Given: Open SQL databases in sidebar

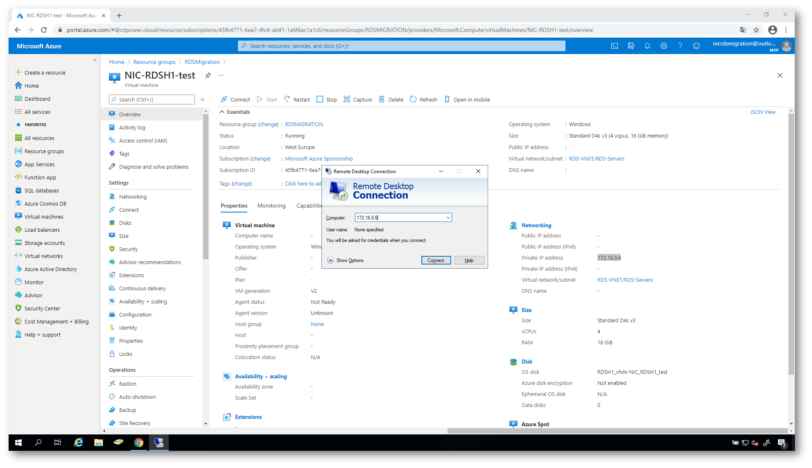Looking at the screenshot, I should point(41,190).
